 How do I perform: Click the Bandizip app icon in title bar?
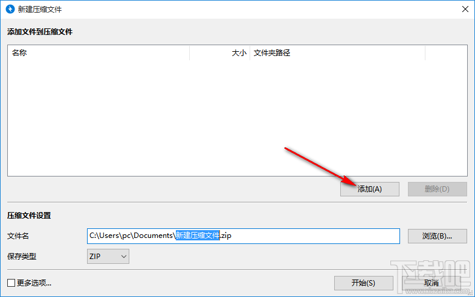click(10, 9)
